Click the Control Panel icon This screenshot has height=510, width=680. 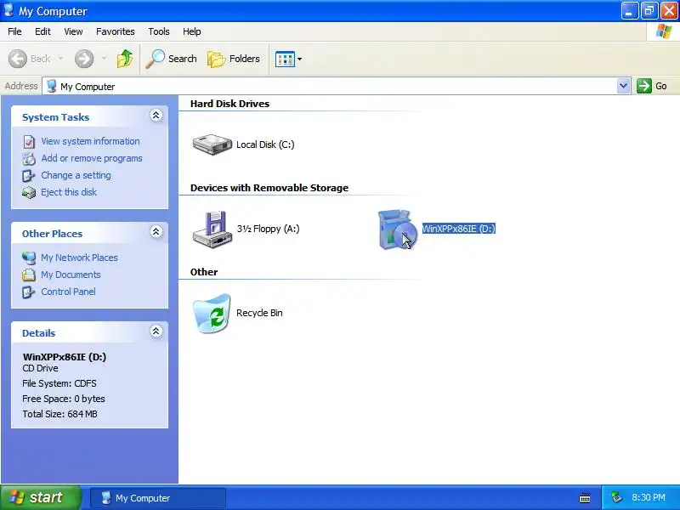click(x=29, y=292)
